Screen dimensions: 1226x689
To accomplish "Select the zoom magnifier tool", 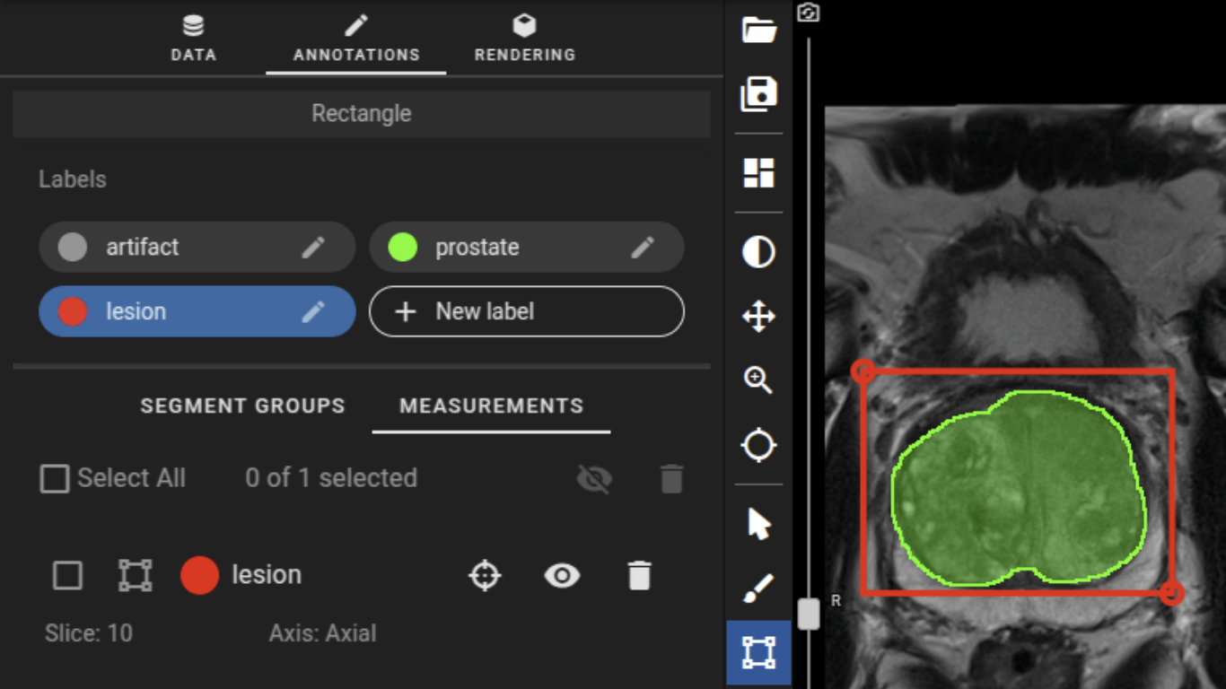I will (758, 380).
